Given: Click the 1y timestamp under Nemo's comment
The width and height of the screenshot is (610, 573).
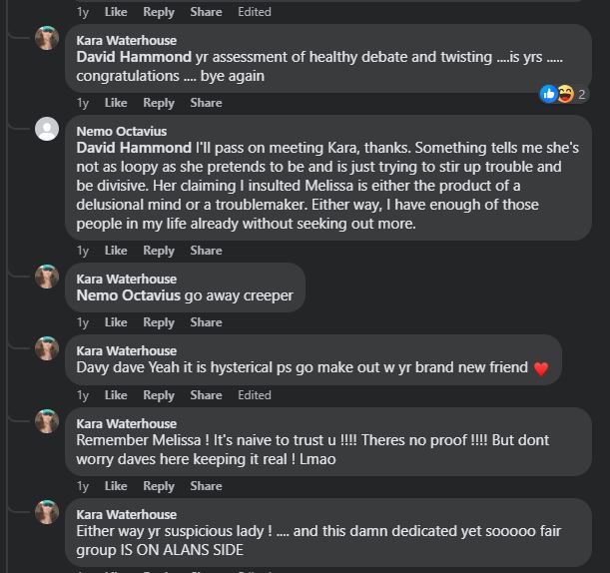Looking at the screenshot, I should pyautogui.click(x=83, y=251).
